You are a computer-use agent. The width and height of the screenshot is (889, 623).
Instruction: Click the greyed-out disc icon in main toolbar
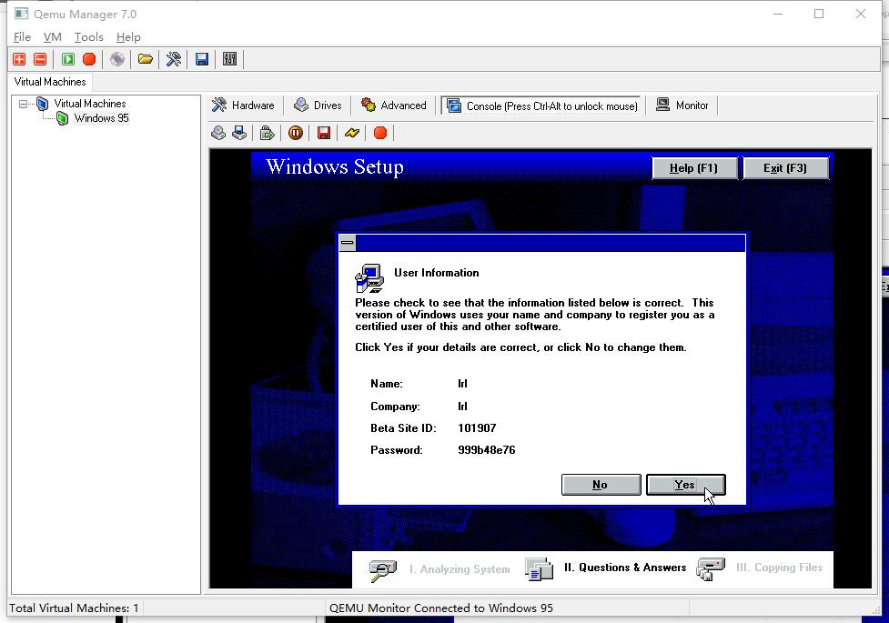tap(117, 59)
